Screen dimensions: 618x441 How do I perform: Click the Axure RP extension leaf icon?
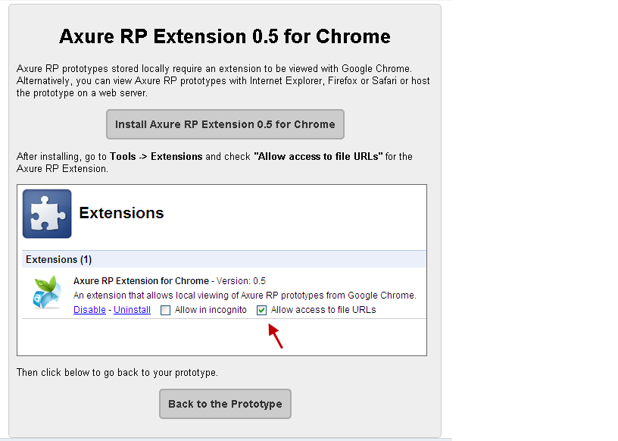(x=47, y=292)
